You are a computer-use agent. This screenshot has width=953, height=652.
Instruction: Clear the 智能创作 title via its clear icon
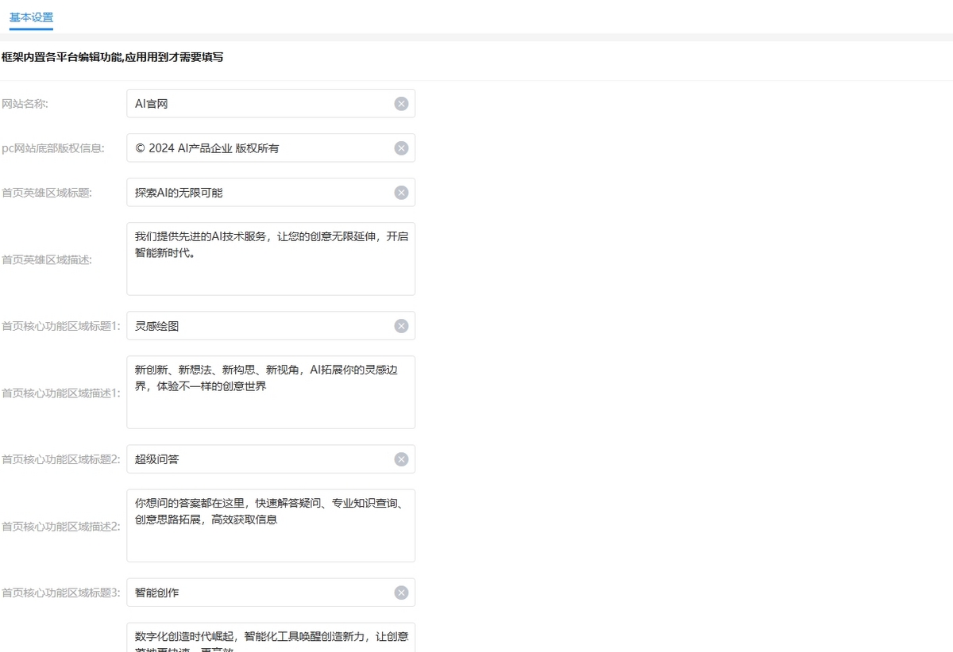(x=401, y=592)
